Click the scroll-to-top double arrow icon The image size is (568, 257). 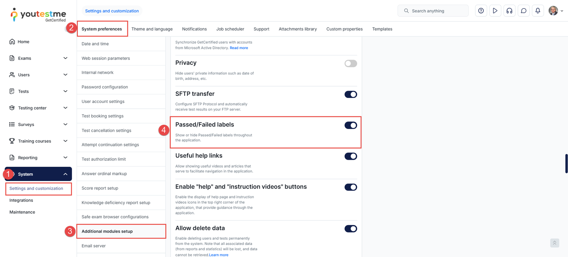coord(555,243)
